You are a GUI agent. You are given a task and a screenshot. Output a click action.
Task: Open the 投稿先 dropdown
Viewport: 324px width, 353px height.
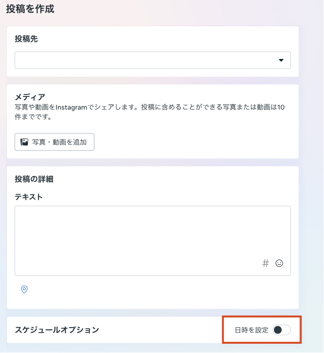(153, 60)
